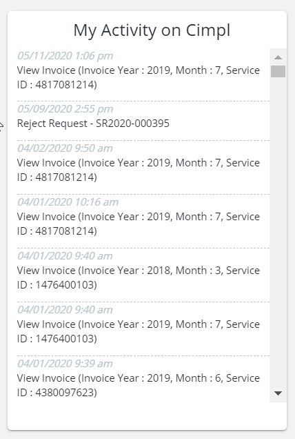Open the 2018 Month 3 invoice entry
This screenshot has width=295, height=439.
[x=139, y=277]
